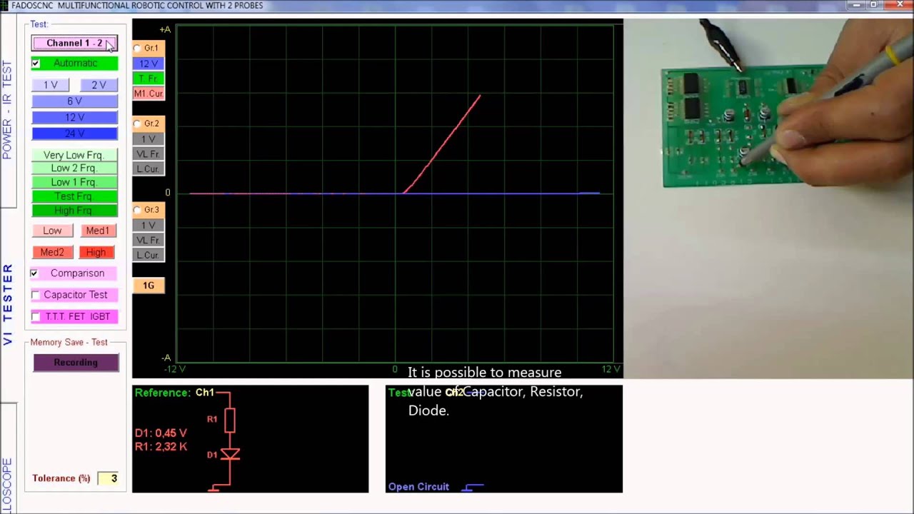The width and height of the screenshot is (914, 514).
Task: Switch to the POWER - IR TEST tab
Action: click(7, 111)
